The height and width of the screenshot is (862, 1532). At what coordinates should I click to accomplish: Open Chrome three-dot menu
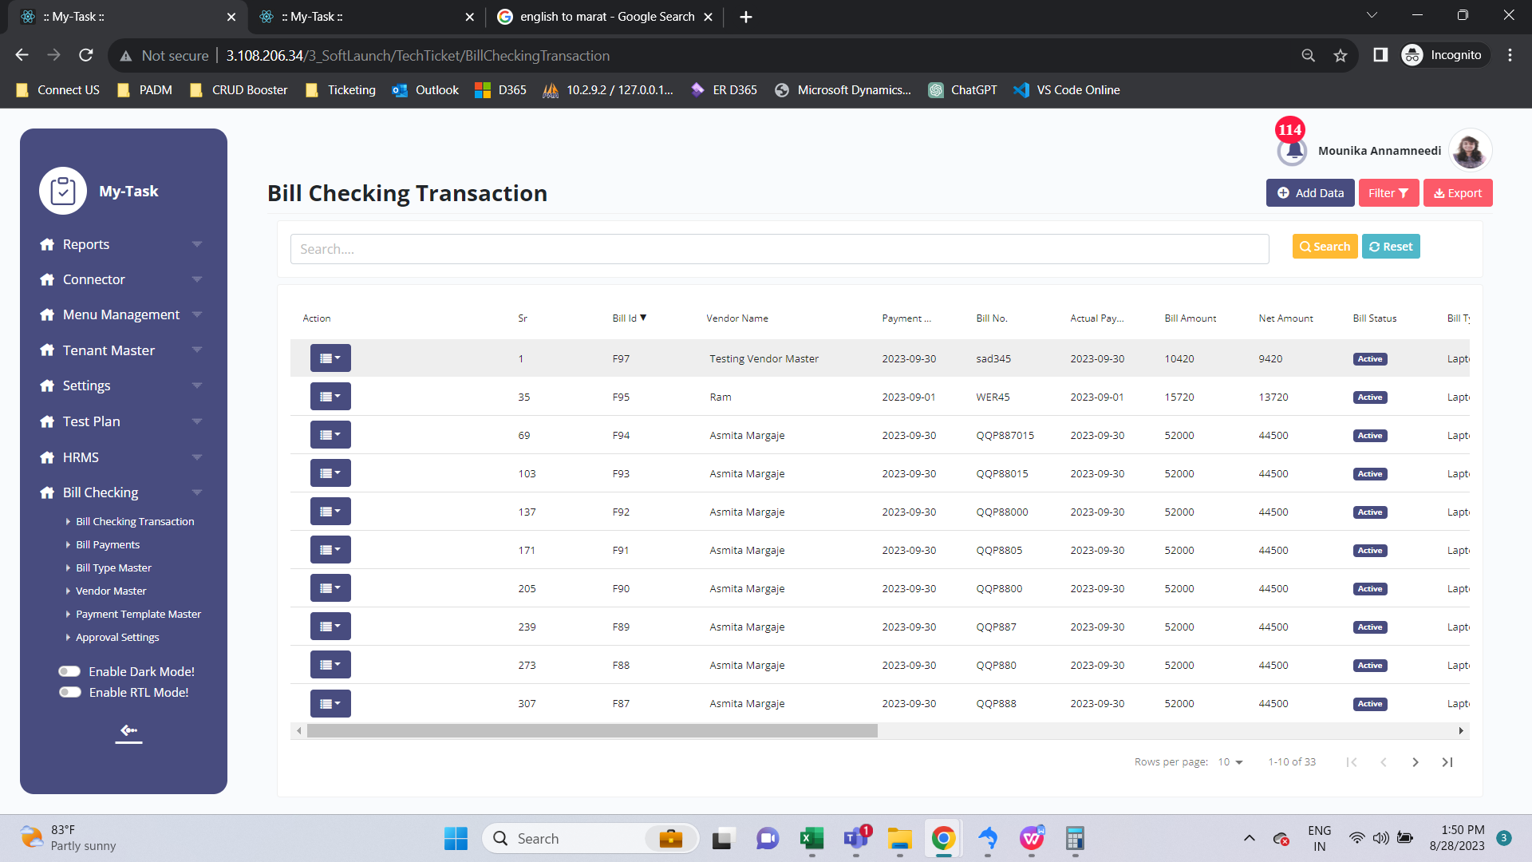click(x=1510, y=55)
